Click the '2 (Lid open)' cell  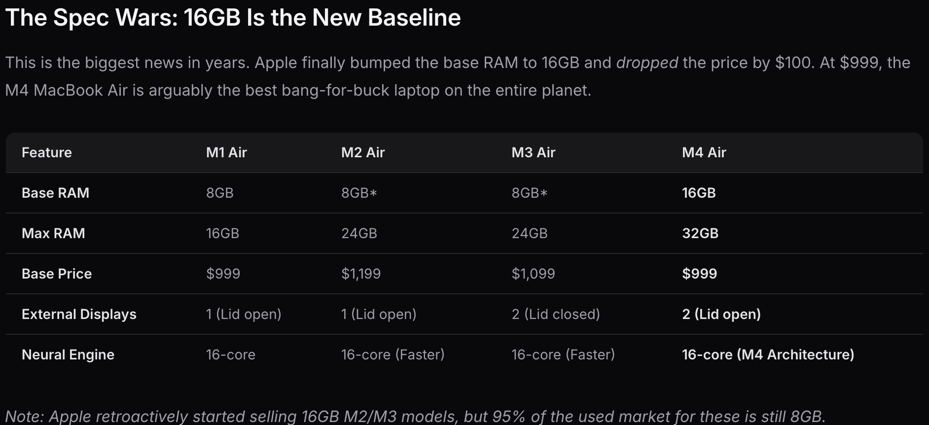(721, 314)
